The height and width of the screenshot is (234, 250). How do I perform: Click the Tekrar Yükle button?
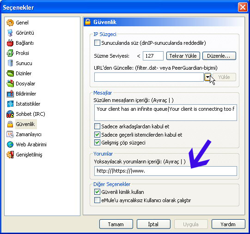pos(183,56)
